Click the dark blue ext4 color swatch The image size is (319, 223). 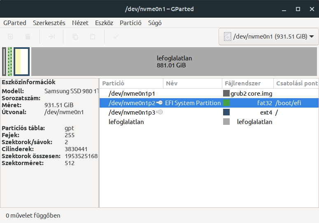[x=226, y=112]
